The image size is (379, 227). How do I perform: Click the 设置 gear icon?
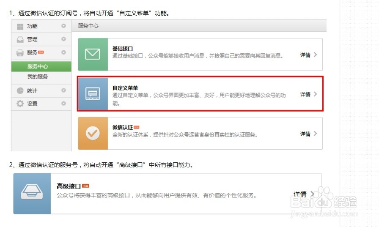coord(20,104)
